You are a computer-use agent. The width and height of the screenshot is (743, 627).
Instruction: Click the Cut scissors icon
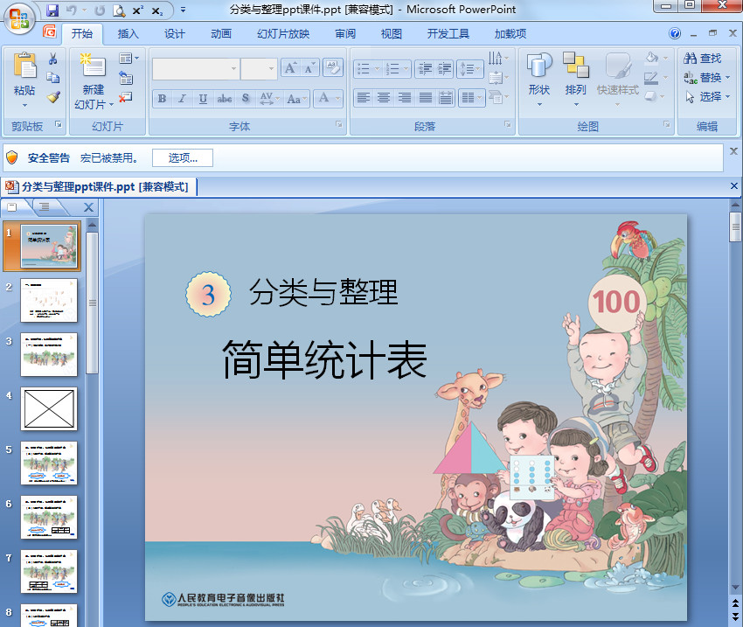(53, 59)
